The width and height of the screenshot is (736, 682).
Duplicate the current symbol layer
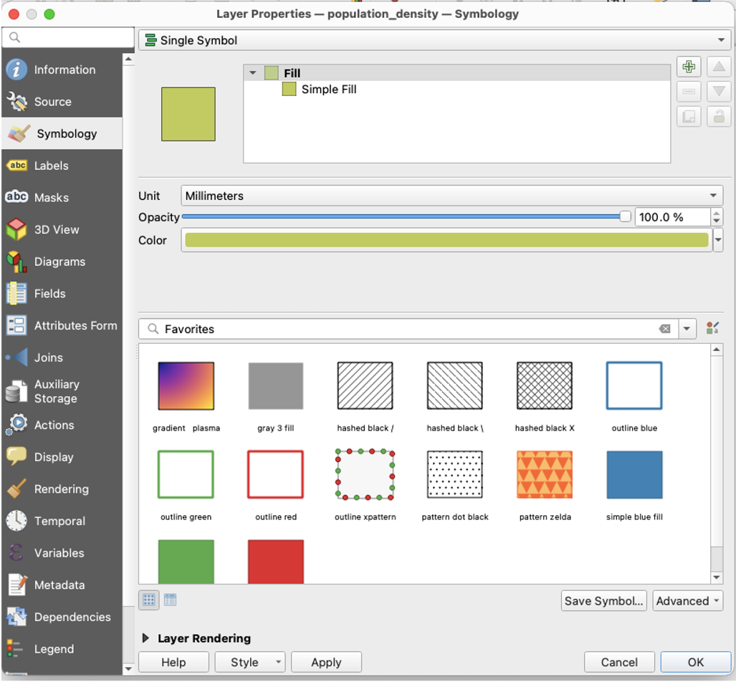(689, 116)
